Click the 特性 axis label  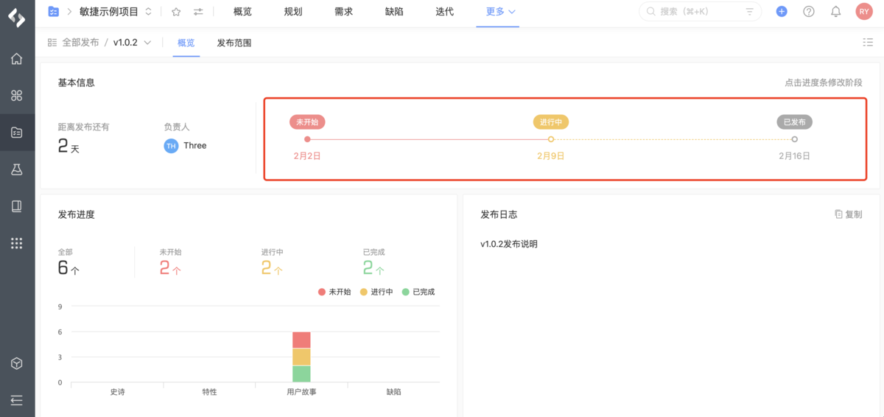click(x=209, y=392)
